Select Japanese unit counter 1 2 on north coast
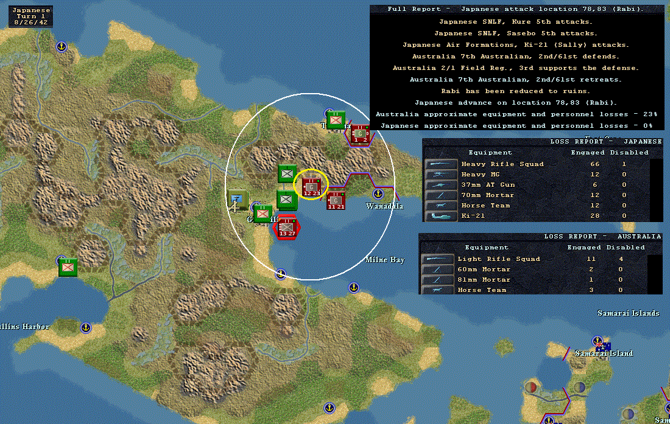This screenshot has width=670, height=424. tap(361, 133)
